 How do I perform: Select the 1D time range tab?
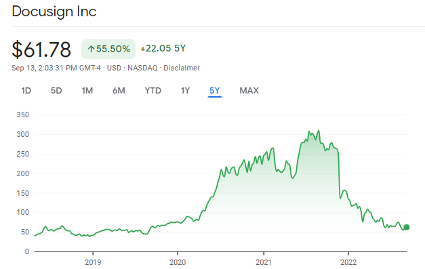click(26, 91)
